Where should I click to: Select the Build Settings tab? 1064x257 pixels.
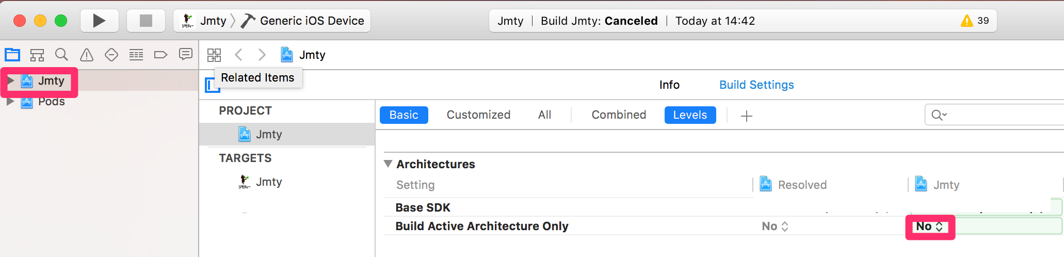[756, 85]
